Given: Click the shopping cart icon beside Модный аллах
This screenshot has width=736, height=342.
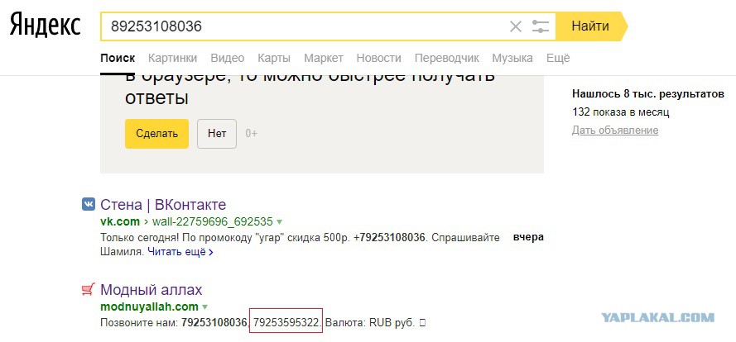Looking at the screenshot, I should (88, 290).
